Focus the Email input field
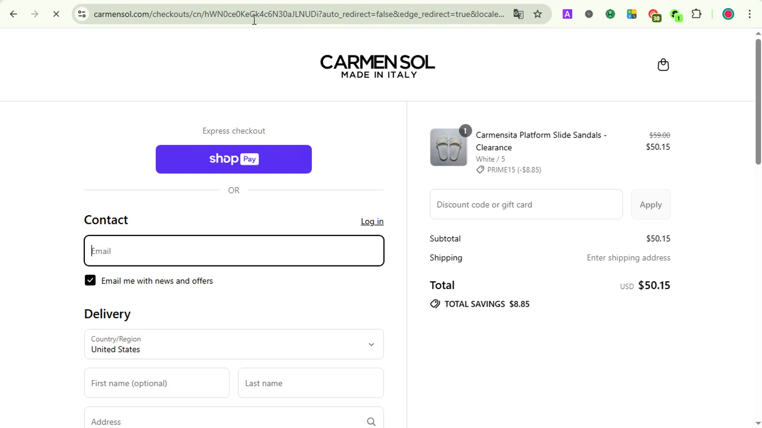 234,251
